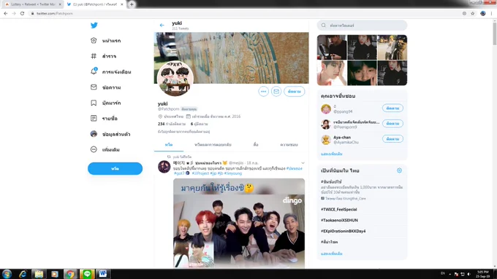Click Follow button on yuki's profile
Screen dimensions: 497x279
pos(294,91)
